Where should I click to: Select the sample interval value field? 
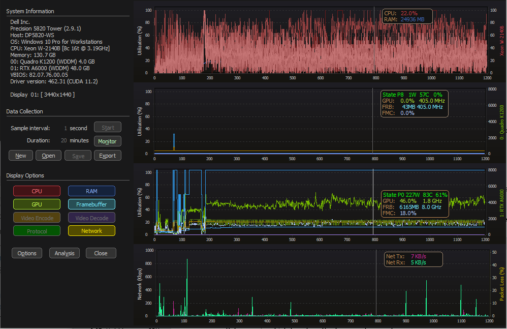pos(66,128)
